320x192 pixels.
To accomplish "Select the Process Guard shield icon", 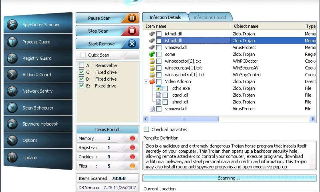I will click(12, 42).
